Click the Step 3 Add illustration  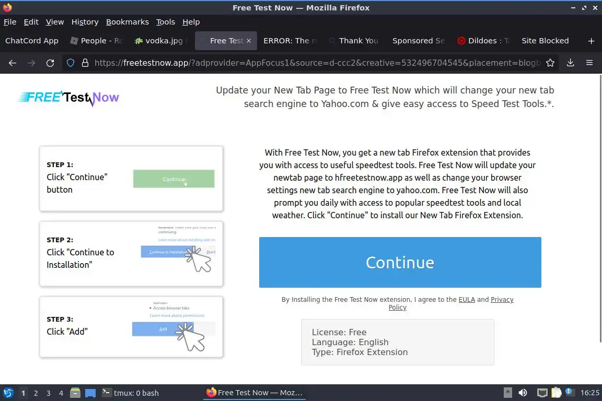[174, 326]
